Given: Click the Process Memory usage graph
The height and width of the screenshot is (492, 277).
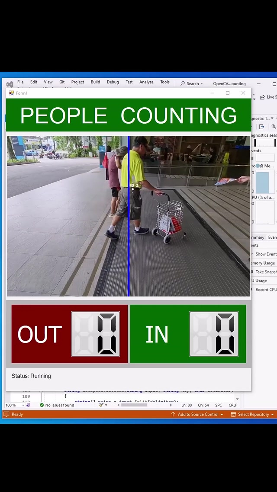Looking at the screenshot, I should 263,182.
